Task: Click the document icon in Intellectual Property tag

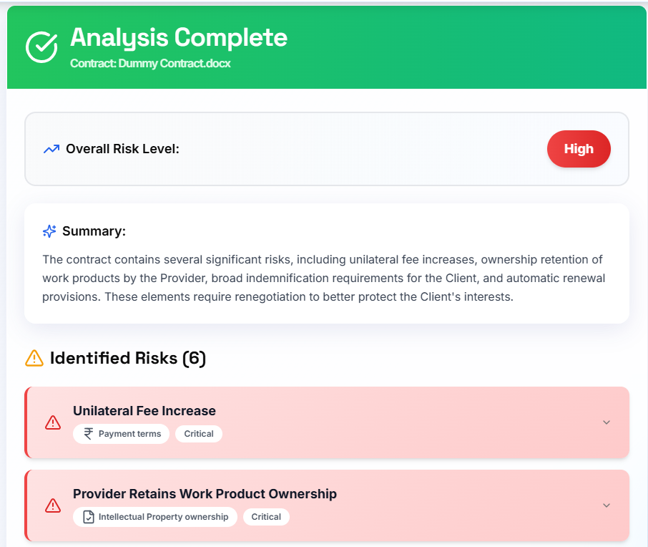Action: 89,517
